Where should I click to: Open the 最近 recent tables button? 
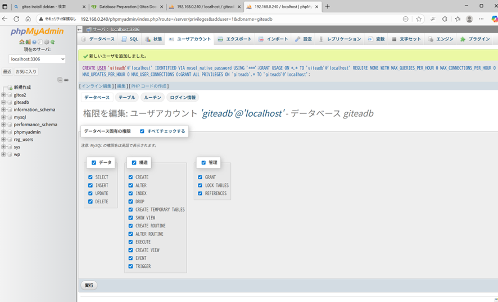click(x=7, y=72)
